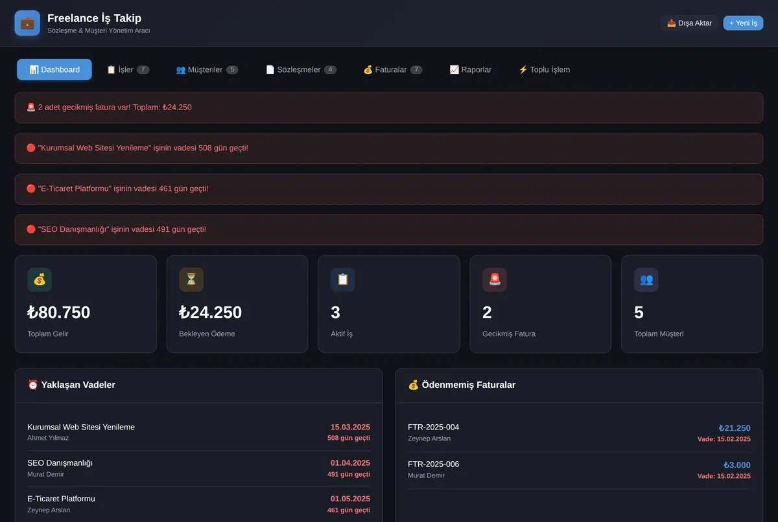Click the briefcase app logo icon
778x522 pixels.
click(27, 23)
